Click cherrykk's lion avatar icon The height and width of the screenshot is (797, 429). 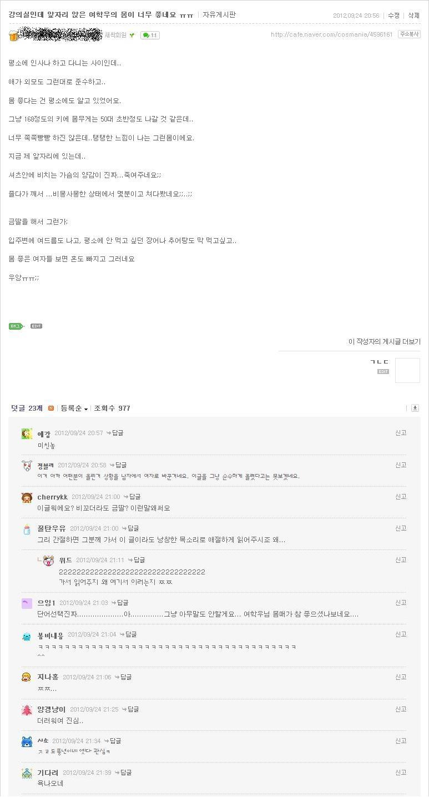click(27, 497)
